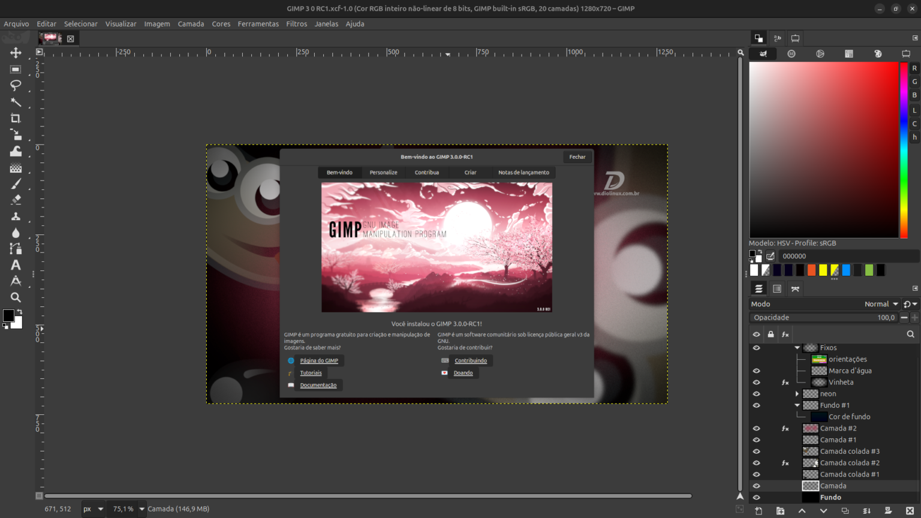
Task: Hide the Fundo layer
Action: coord(756,497)
